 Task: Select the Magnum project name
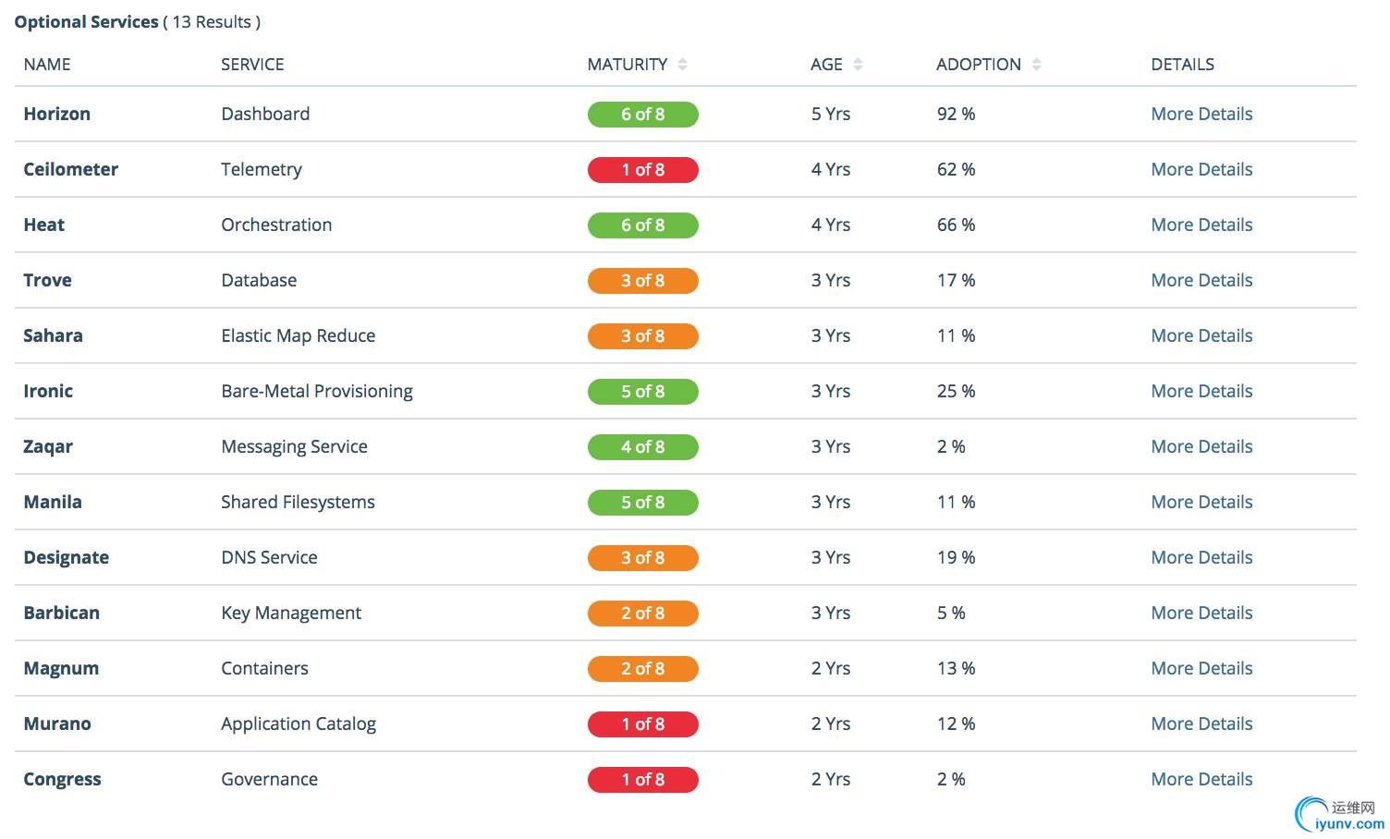coord(61,669)
